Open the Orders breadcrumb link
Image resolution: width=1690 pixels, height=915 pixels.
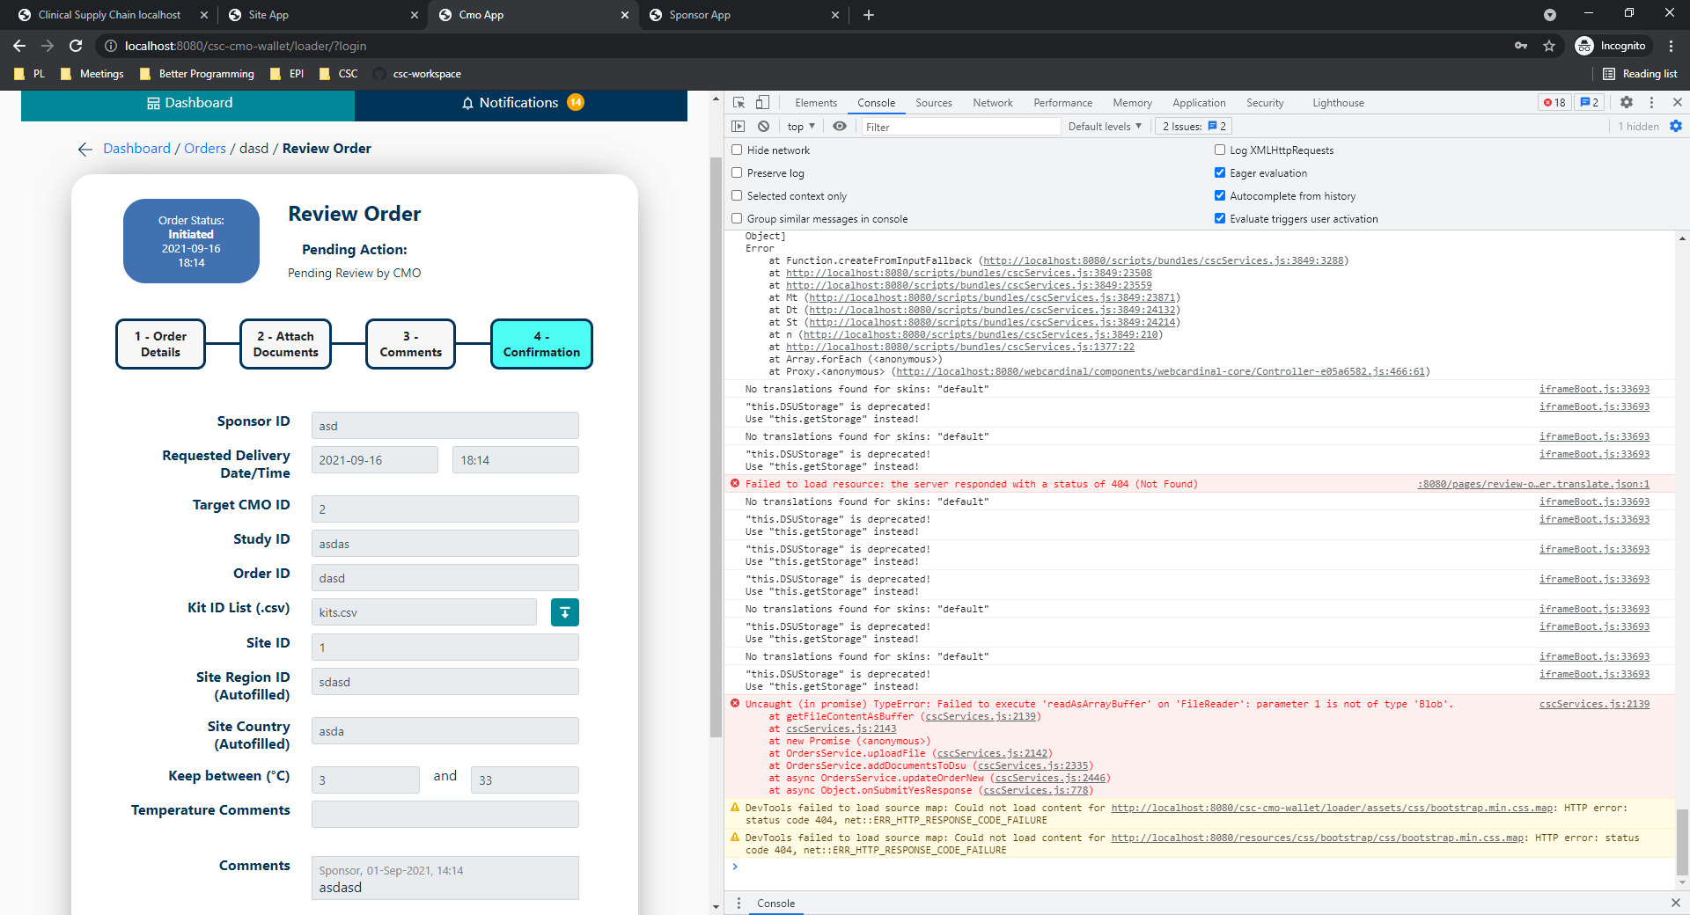pos(204,148)
